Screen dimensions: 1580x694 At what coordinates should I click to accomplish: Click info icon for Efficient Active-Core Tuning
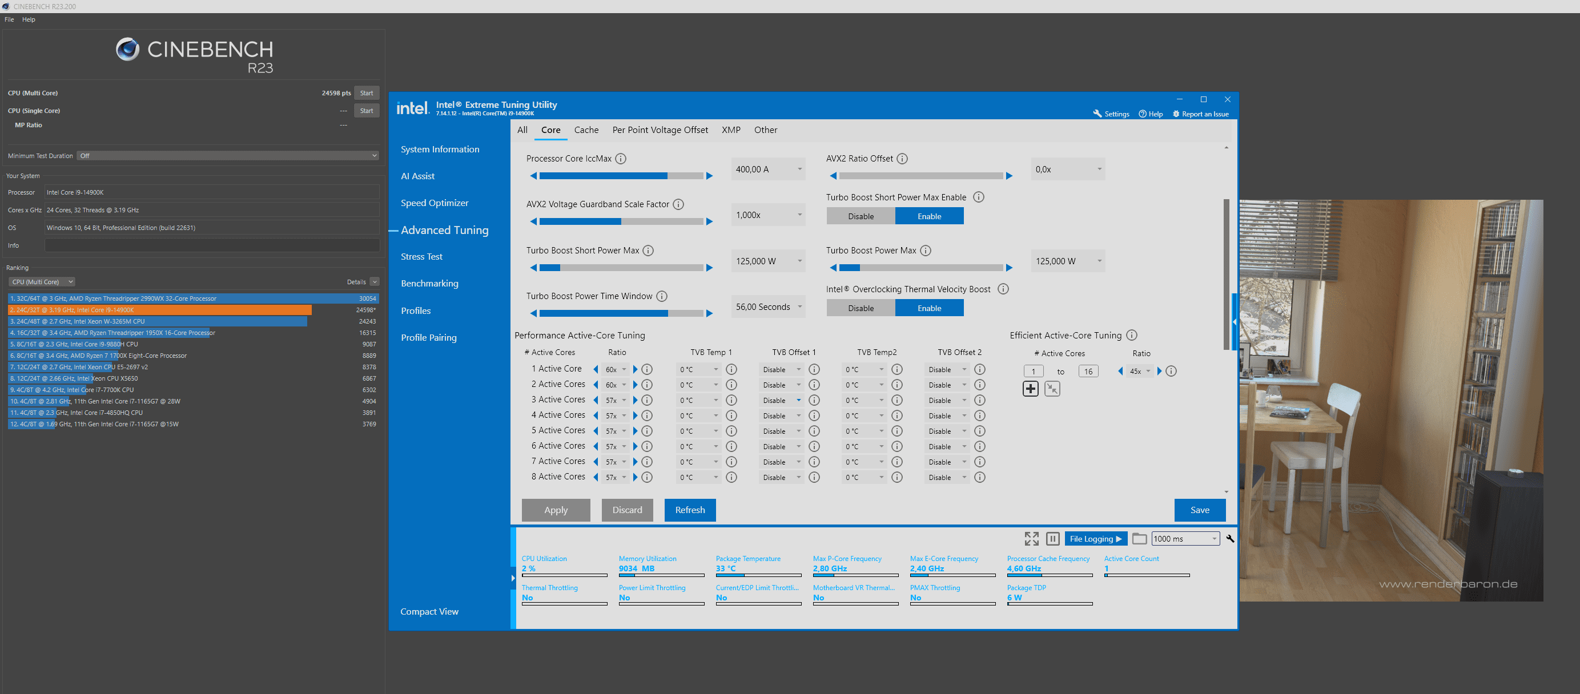point(1132,336)
